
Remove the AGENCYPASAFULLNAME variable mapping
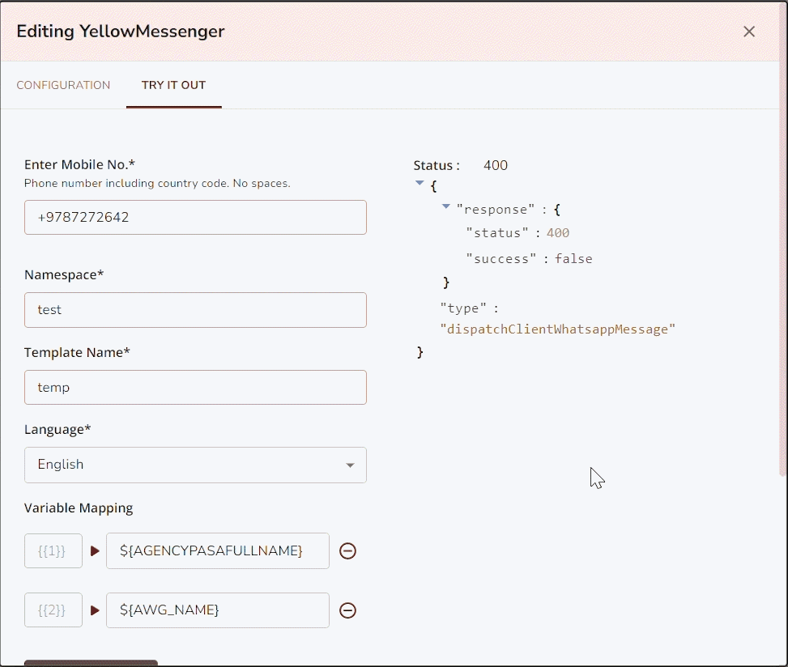347,551
